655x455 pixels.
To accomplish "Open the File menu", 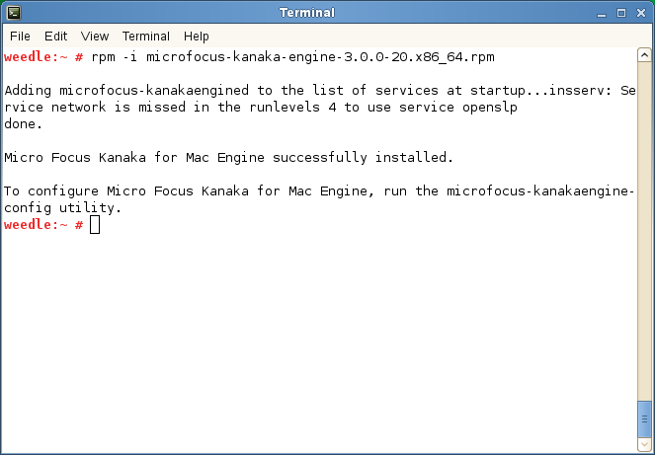I will click(20, 37).
